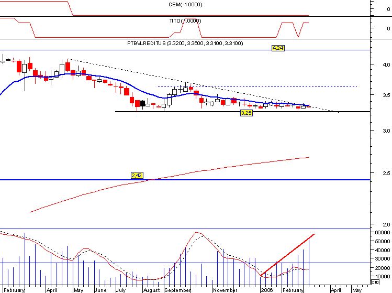Click the 0 value on TITO scale
This screenshot has width=392, height=293.
coord(388,28)
